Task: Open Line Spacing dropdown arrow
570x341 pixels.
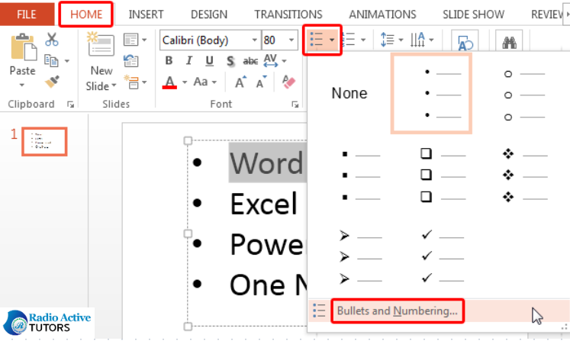Action: pos(401,40)
